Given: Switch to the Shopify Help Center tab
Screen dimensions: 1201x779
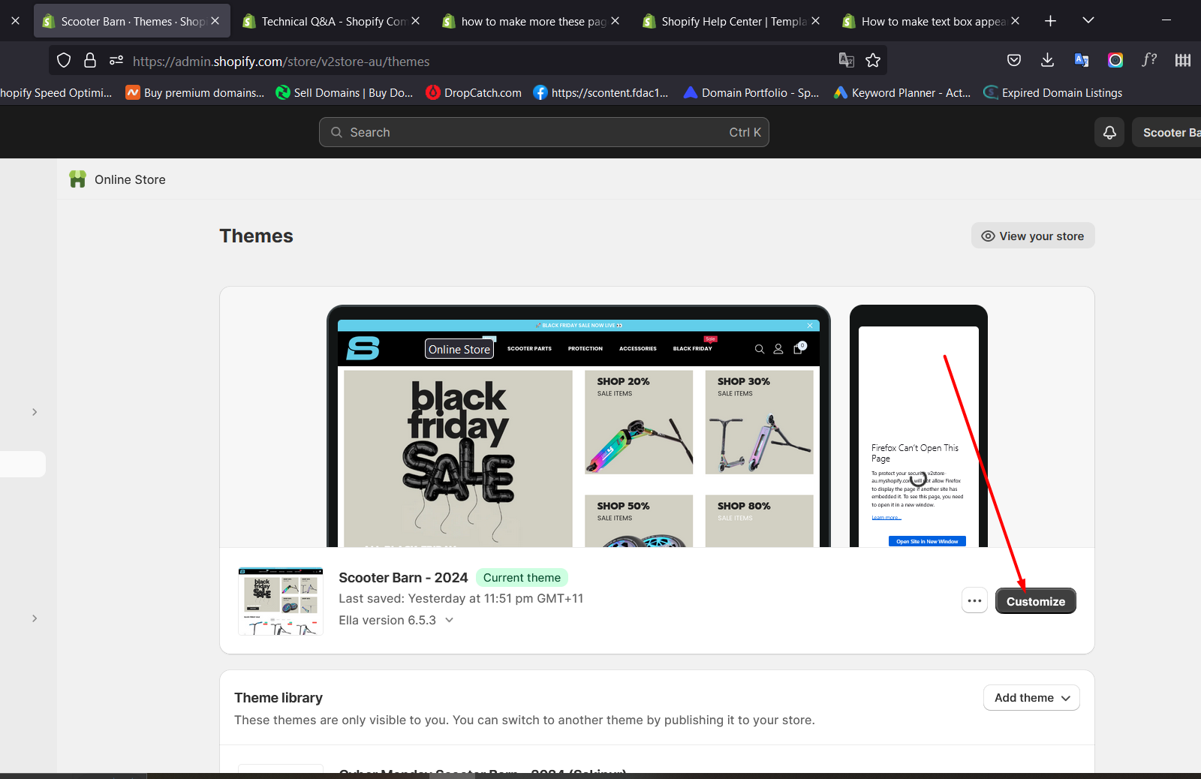Looking at the screenshot, I should pyautogui.click(x=733, y=21).
